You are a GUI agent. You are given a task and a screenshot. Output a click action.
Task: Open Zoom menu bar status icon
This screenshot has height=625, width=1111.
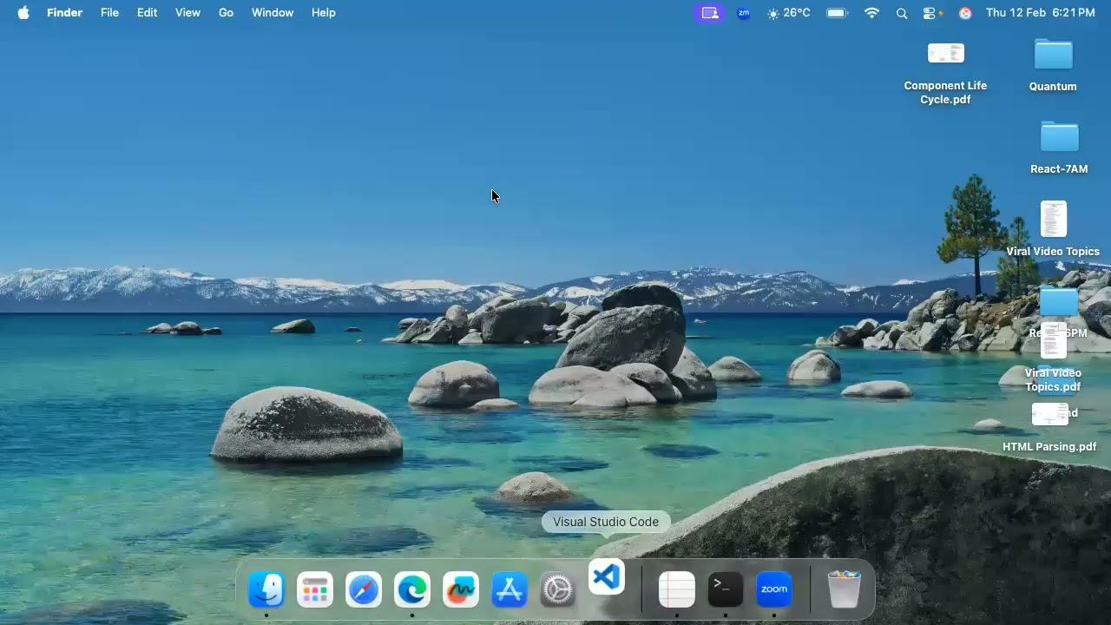744,13
